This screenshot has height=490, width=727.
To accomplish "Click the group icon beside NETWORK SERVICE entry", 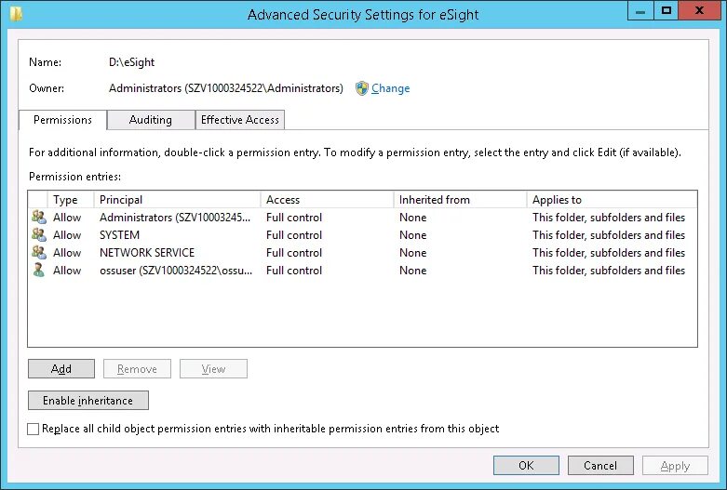I will pos(38,253).
